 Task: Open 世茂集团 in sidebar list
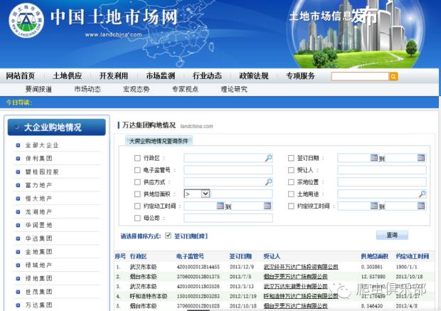coord(38,292)
